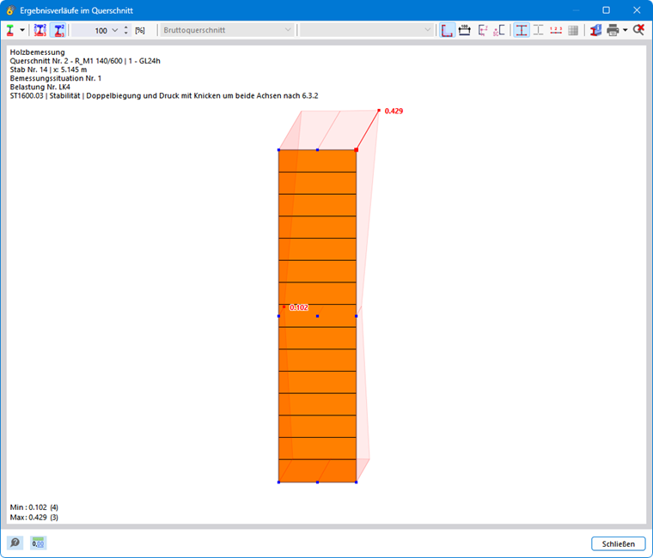Toggle the cross-section outline display icon
The image size is (653, 558).
(x=448, y=30)
